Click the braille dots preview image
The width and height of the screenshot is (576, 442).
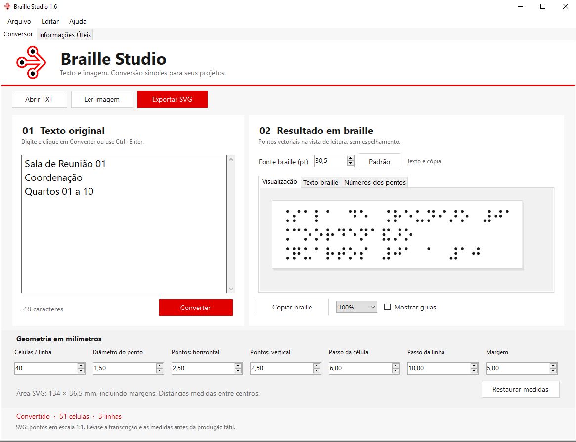[x=397, y=235]
